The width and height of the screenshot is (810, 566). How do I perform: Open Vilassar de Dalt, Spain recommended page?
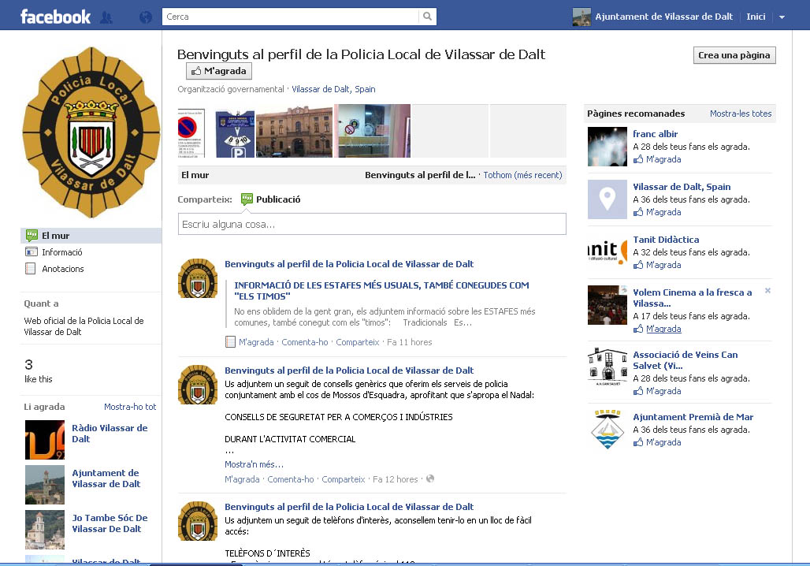click(x=682, y=187)
